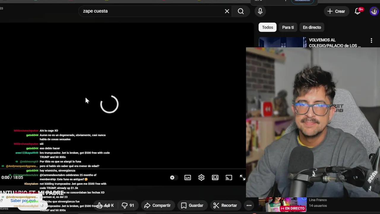The height and width of the screenshot is (214, 380).
Task: Open the EN DIRECTO live thumbnail
Action: [282, 205]
